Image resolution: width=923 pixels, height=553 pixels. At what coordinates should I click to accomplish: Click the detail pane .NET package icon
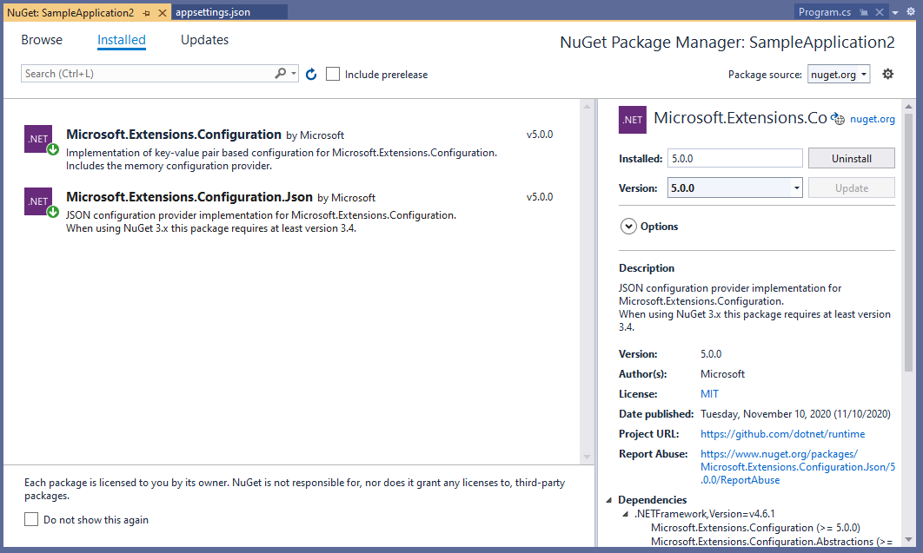(x=633, y=120)
